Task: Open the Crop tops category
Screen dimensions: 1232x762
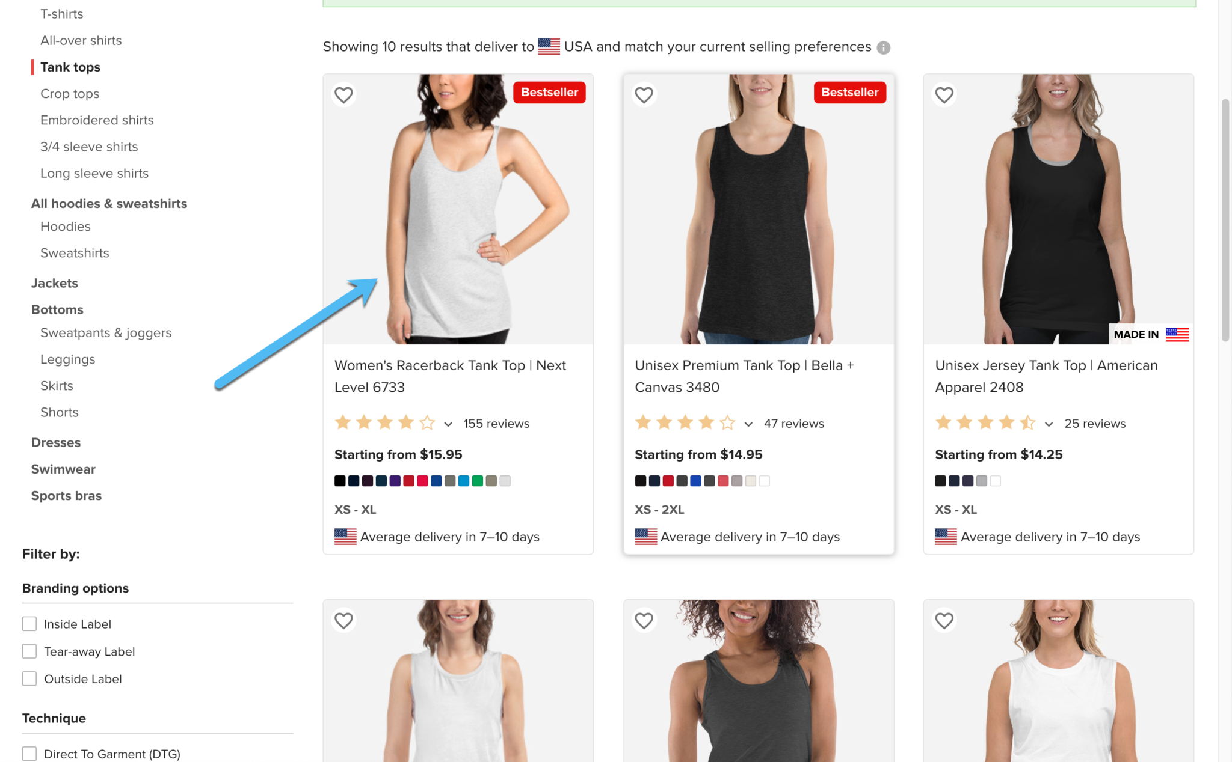Action: point(70,93)
